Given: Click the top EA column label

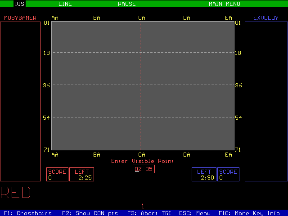Looking at the screenshot, I should point(229,18).
